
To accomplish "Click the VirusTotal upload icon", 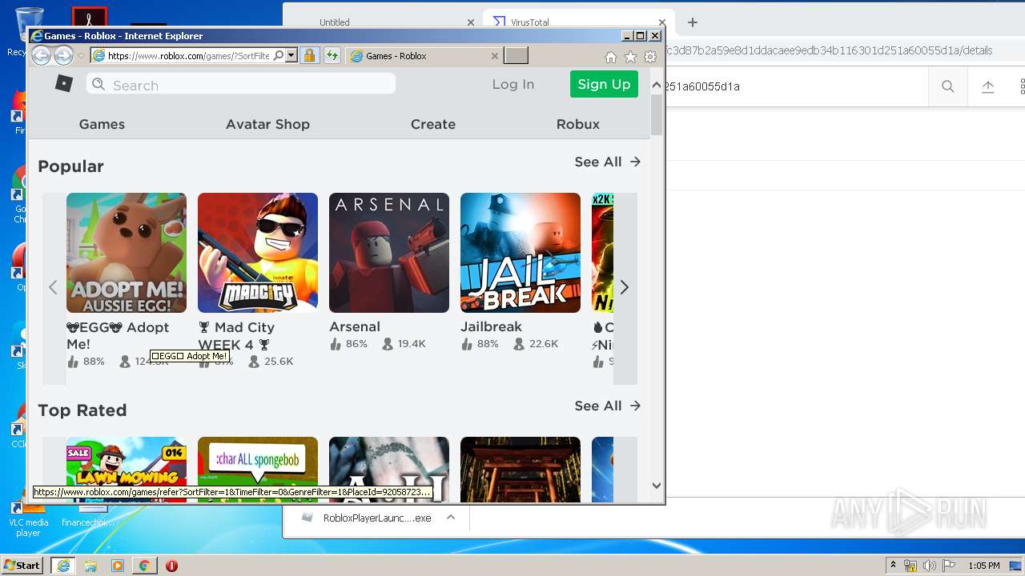I will click(988, 86).
